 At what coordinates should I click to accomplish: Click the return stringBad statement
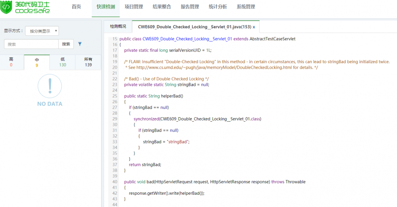coord(145,165)
